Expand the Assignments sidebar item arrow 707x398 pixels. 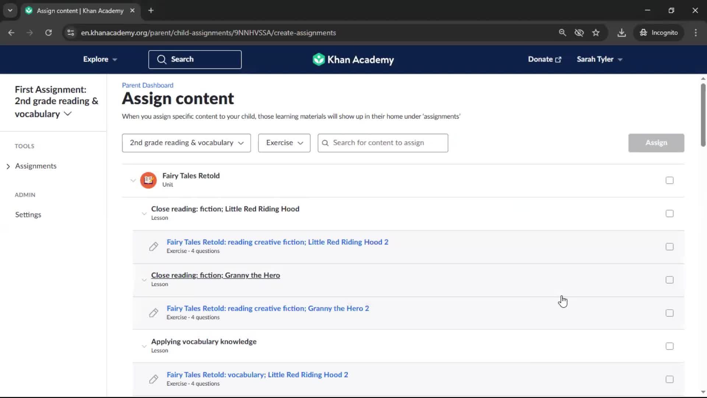tap(8, 167)
